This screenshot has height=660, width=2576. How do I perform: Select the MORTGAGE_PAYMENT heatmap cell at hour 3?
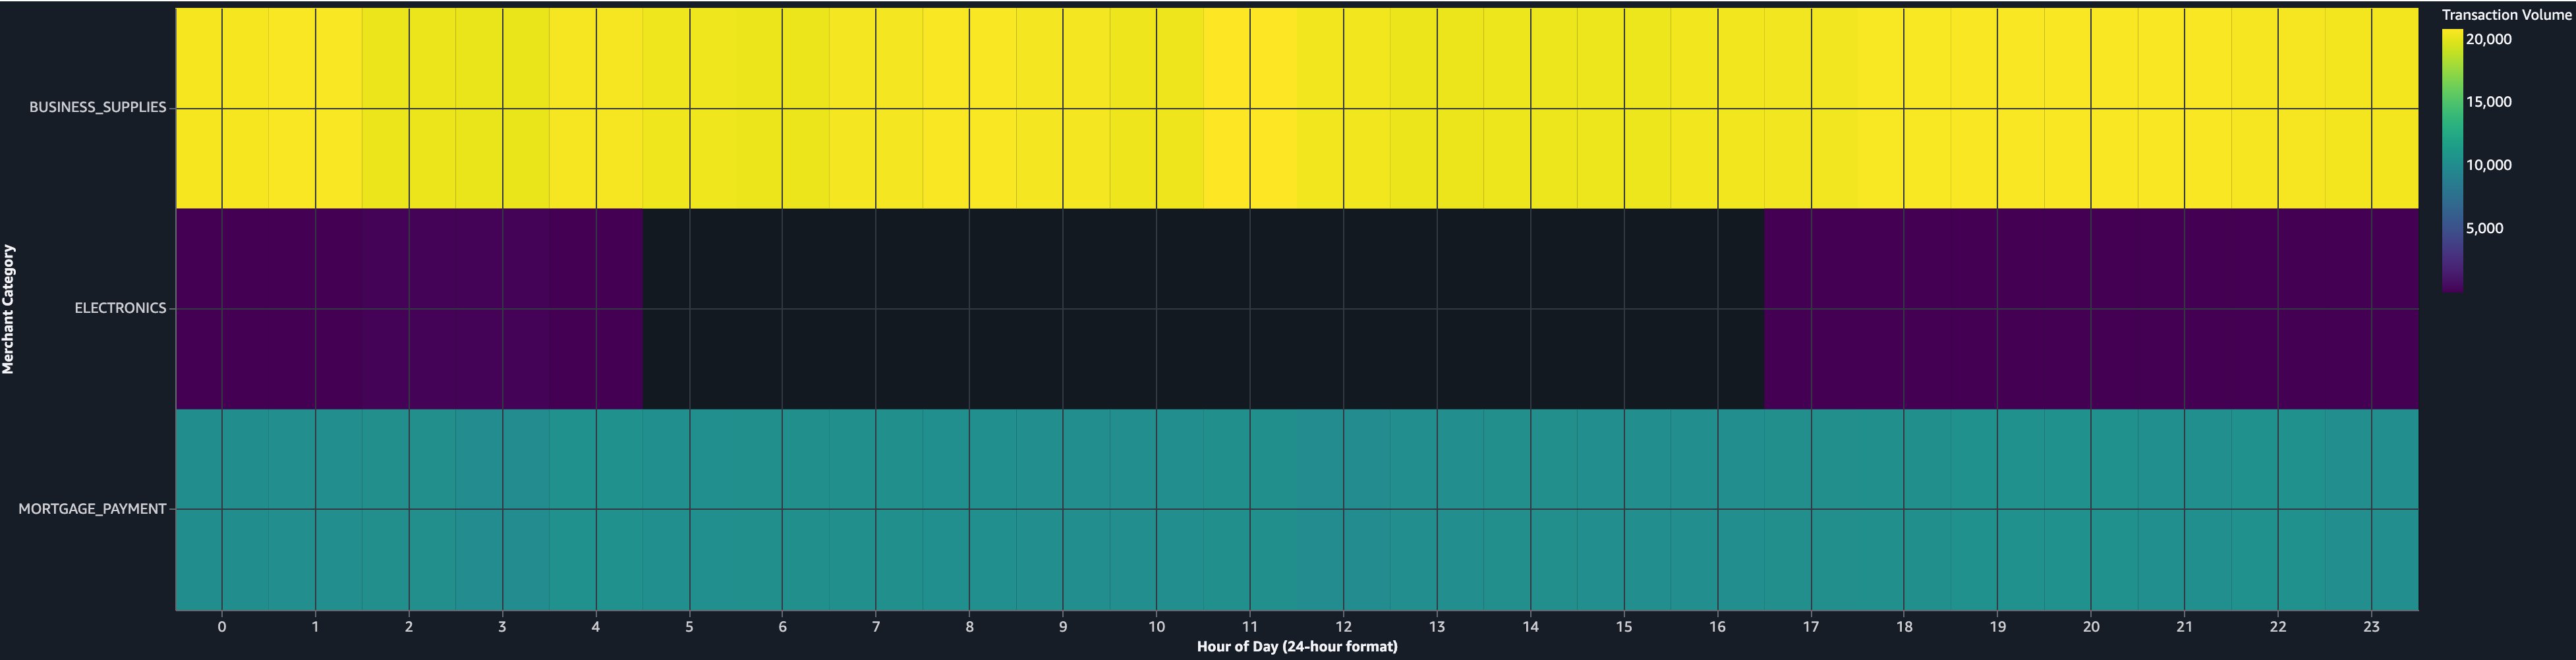502,509
